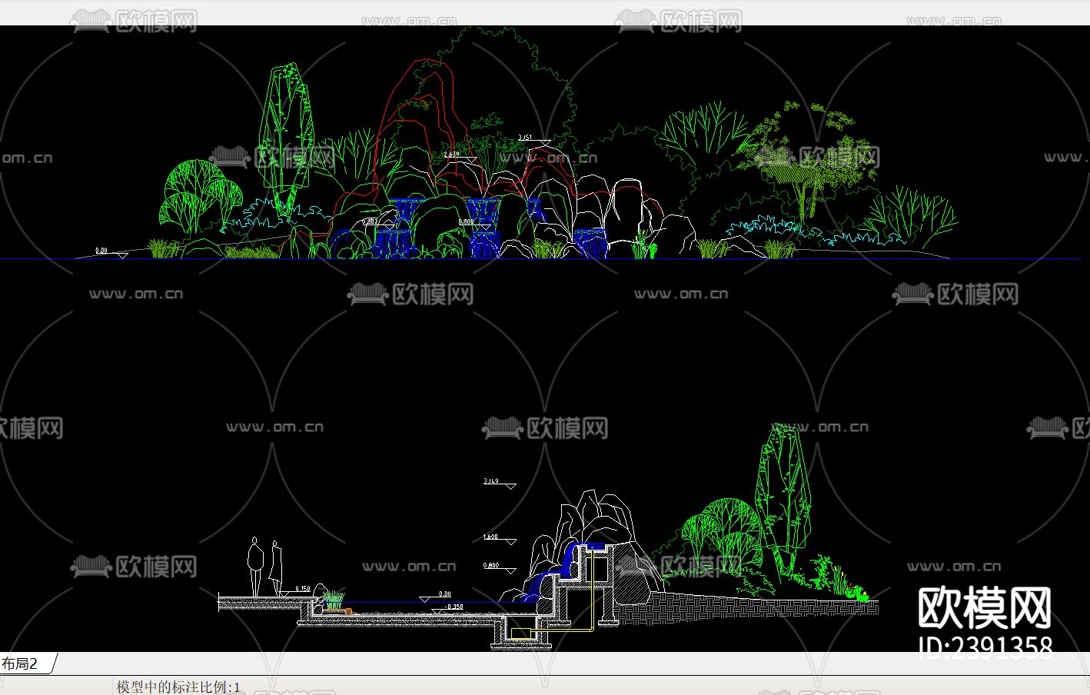Select the 2.679 elevation label
Viewport: 1090px width, 695px height.
click(452, 155)
